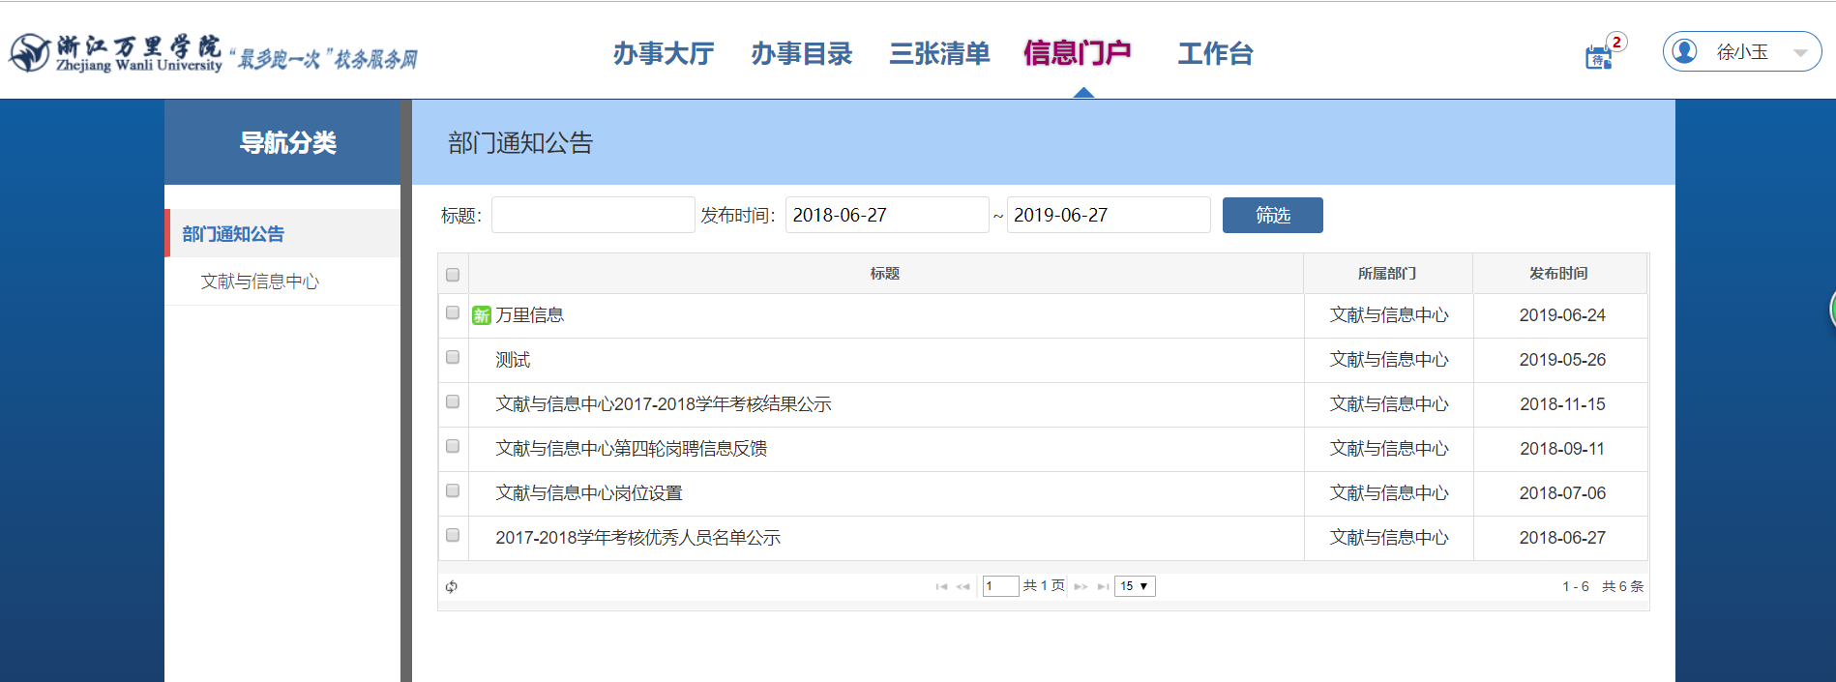Open the pending tasks calendar icon

click(1599, 57)
